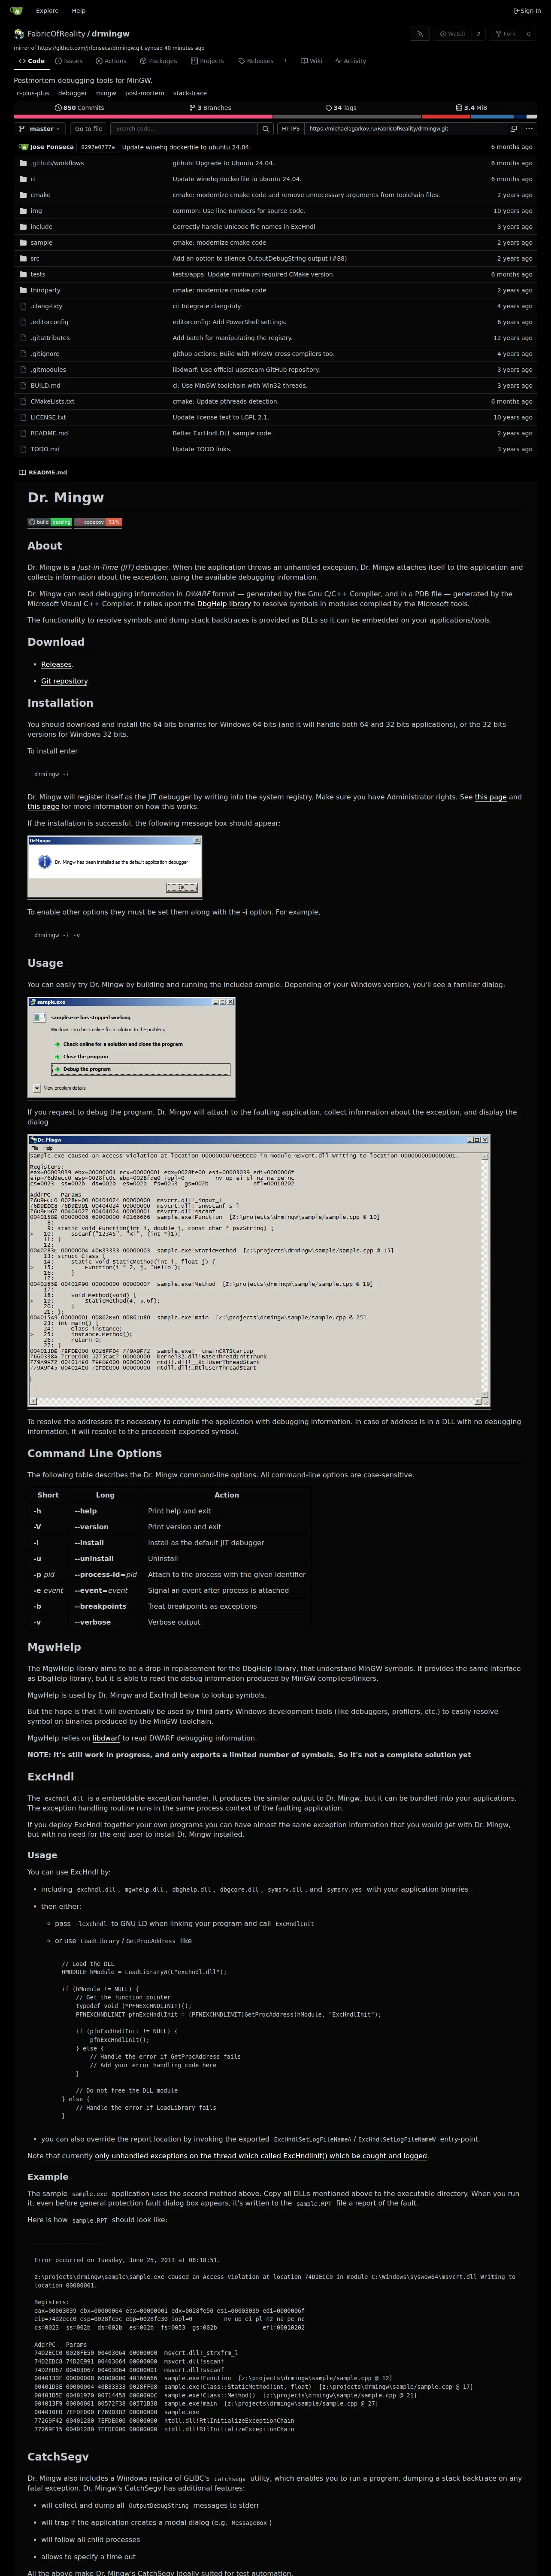Click the libdwarf link in MgwHelp
The height and width of the screenshot is (2576, 551).
[107, 1738]
